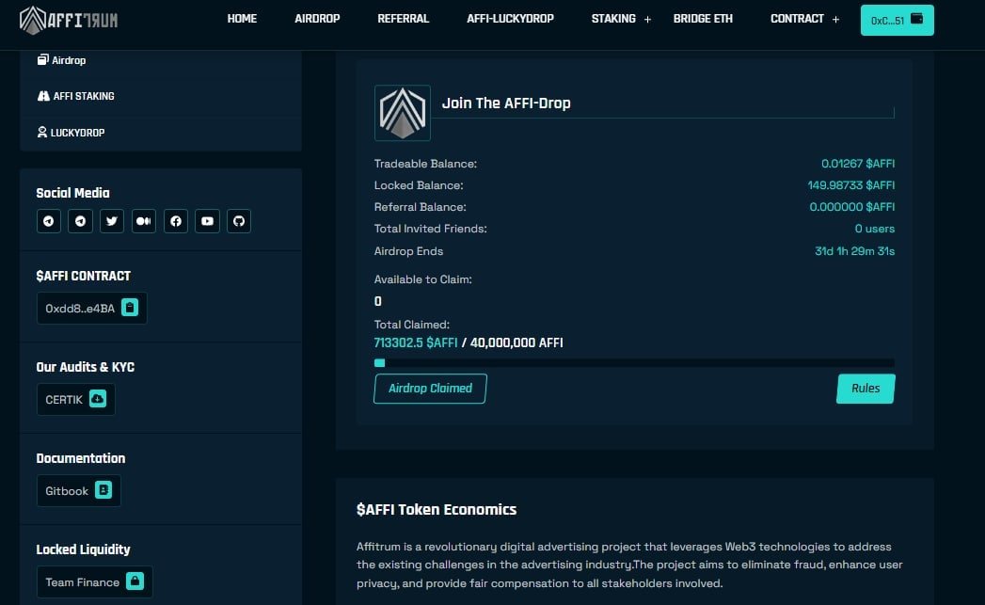Open the REFERRAL nav item
The height and width of the screenshot is (605, 985).
(404, 19)
